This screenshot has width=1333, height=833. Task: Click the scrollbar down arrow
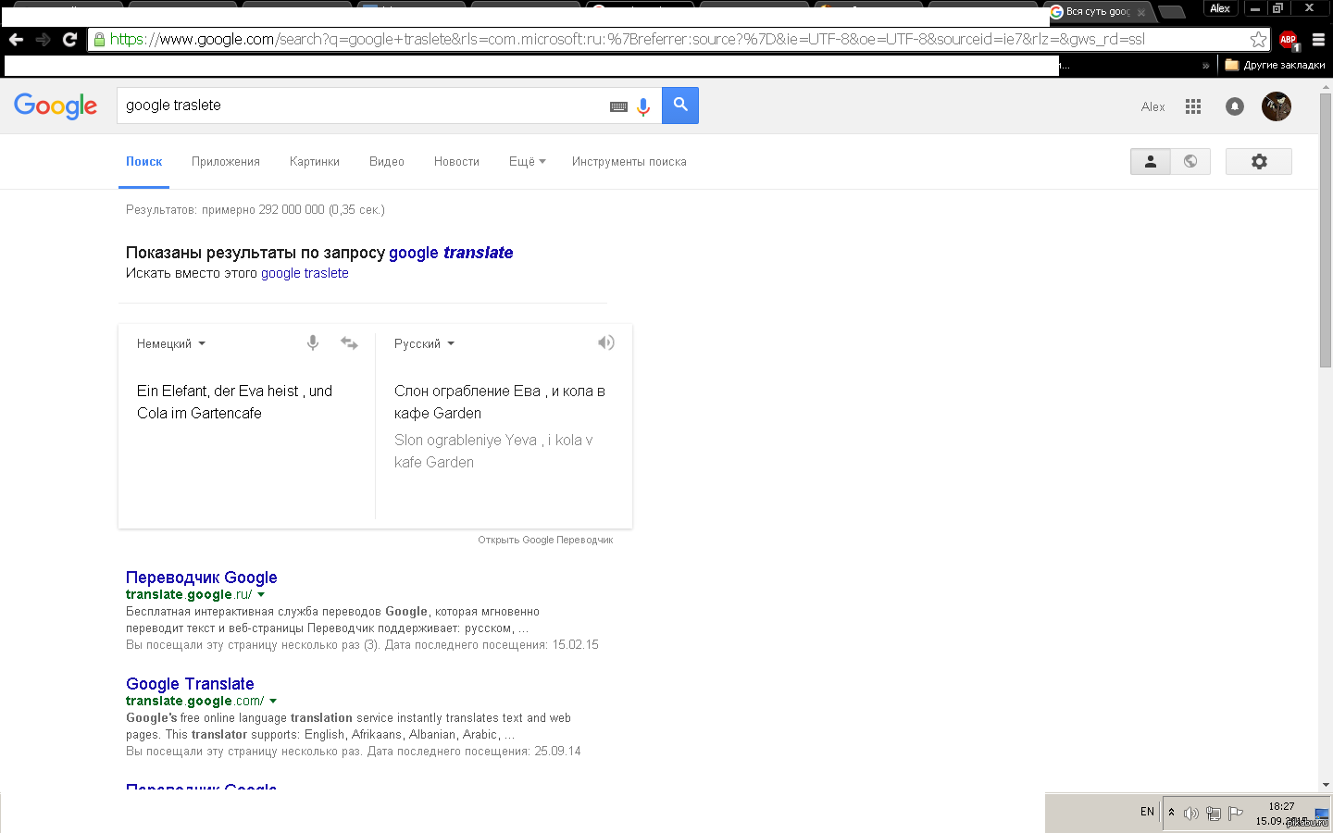(x=1326, y=785)
